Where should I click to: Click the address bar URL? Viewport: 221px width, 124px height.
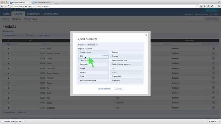pyautogui.click(x=31, y=6)
